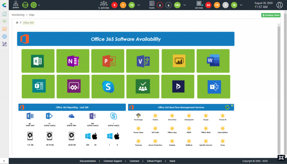Open the large Skype availability tile
The width and height of the screenshot is (287, 164).
[108, 86]
